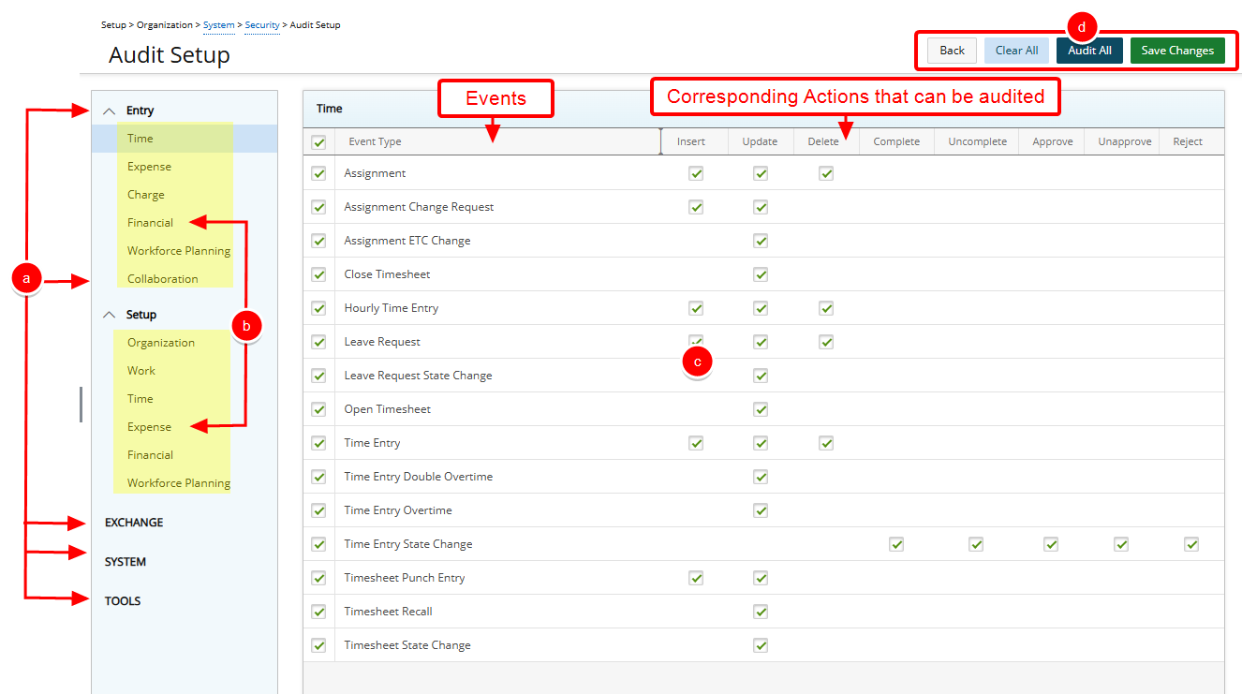Uncheck Insert checkbox for Assignment row
The image size is (1242, 694).
[x=696, y=173]
